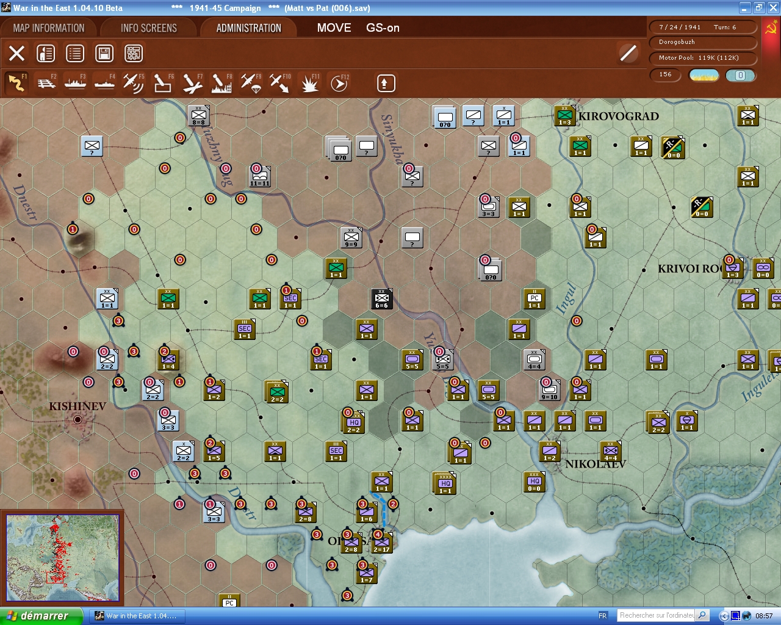Select the ADMINISTRATION tab
Viewport: 781px width, 625px height.
(x=249, y=28)
